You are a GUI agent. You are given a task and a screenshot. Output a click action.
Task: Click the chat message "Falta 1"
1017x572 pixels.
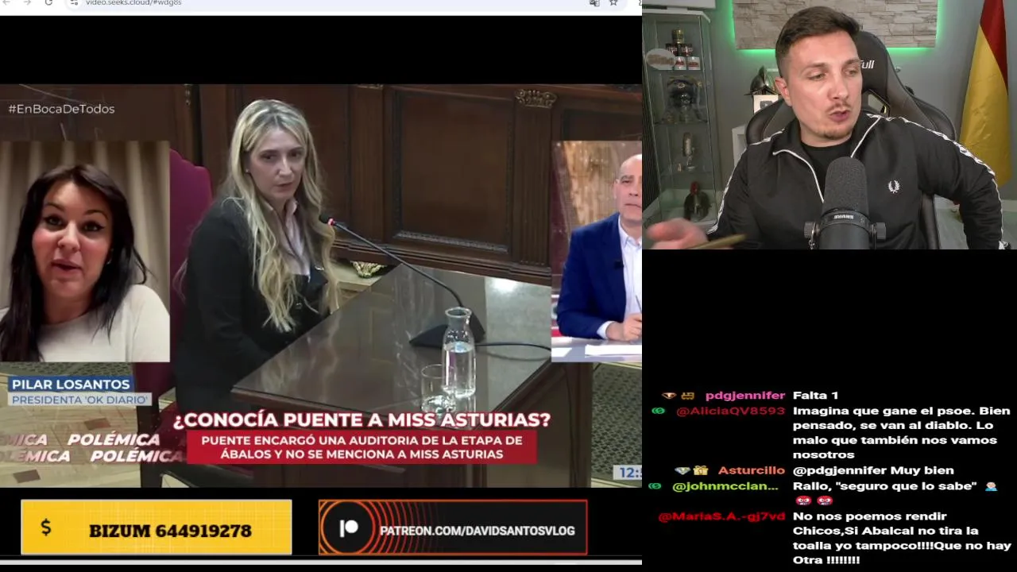815,395
